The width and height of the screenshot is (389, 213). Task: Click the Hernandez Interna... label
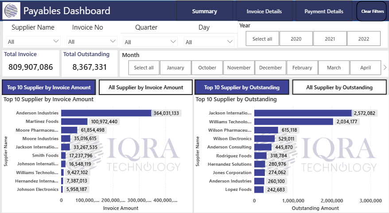click(x=37, y=181)
